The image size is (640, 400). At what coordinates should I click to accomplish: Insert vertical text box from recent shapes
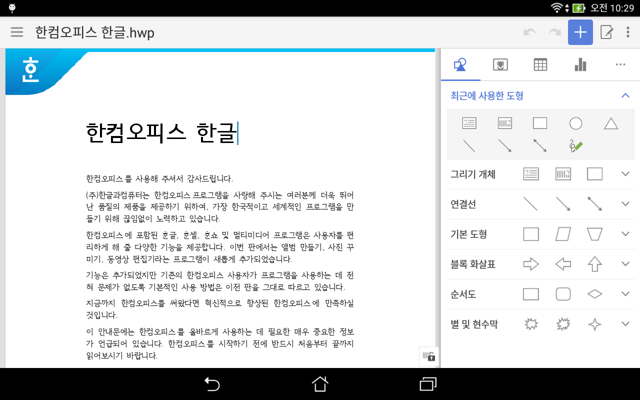pos(505,123)
